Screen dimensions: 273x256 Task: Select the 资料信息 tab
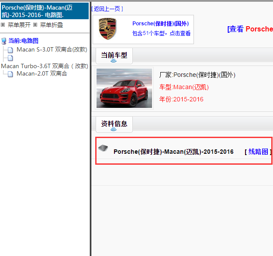[114, 124]
